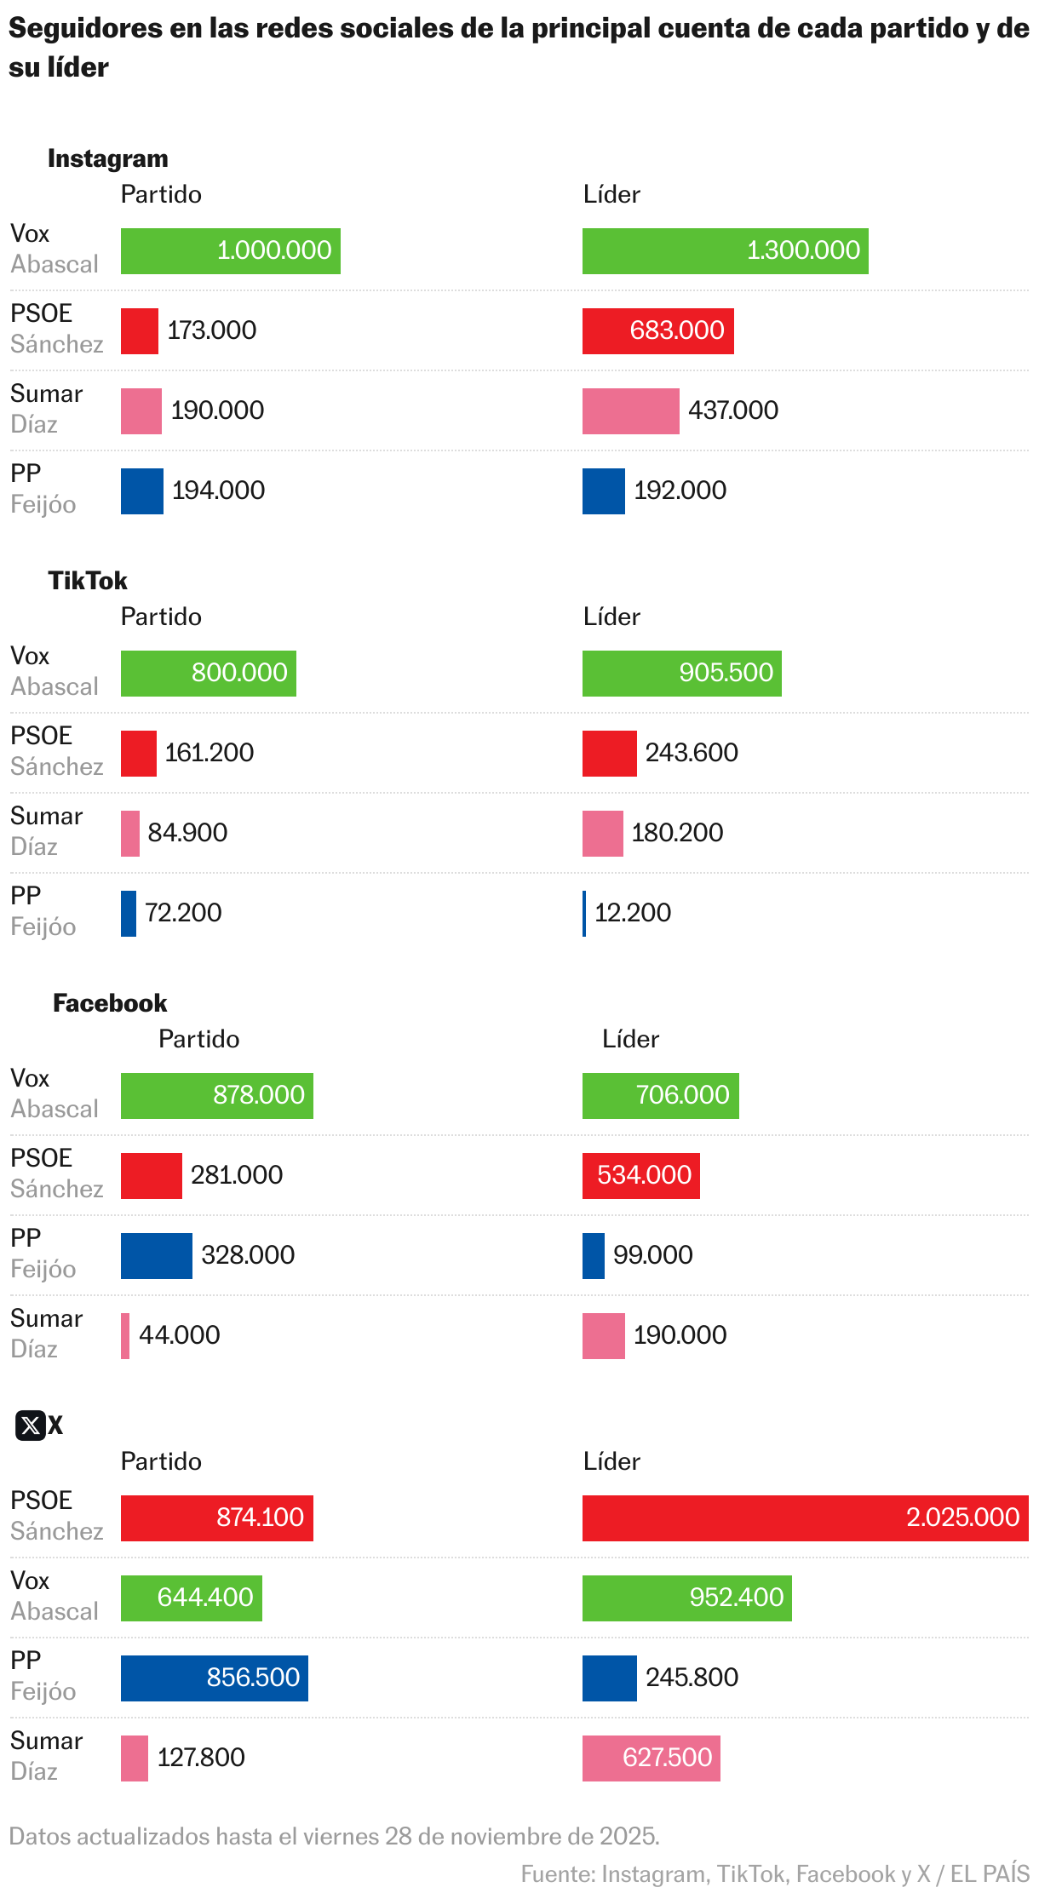Click Vox Facebook party bar 878.000
This screenshot has height=1899, width=1039.
coord(216,1095)
